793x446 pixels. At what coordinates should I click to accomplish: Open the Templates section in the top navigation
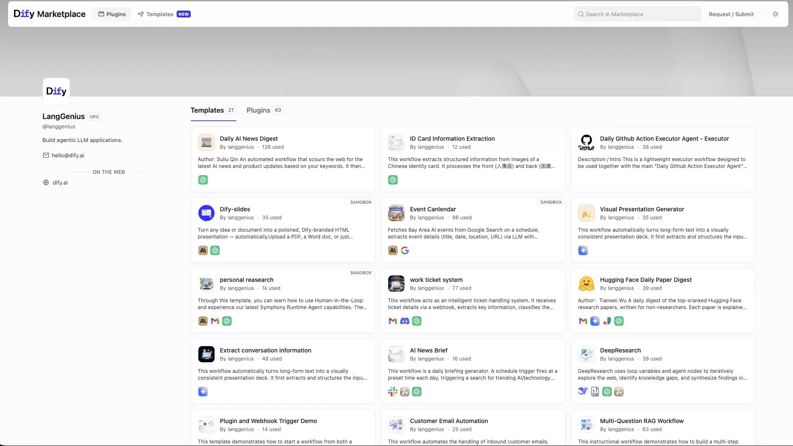(x=164, y=14)
